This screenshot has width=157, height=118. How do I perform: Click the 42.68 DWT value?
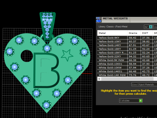pos(146,60)
